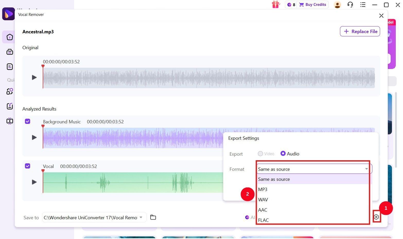Close the Vocal Remover dialog

point(381,16)
